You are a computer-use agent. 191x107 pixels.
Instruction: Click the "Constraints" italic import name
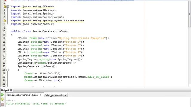[73, 21]
